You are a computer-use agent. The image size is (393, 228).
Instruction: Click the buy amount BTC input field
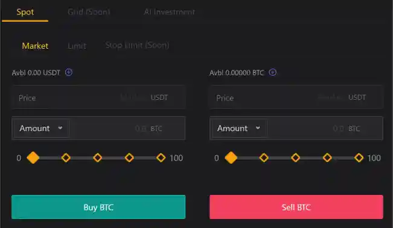[127, 128]
